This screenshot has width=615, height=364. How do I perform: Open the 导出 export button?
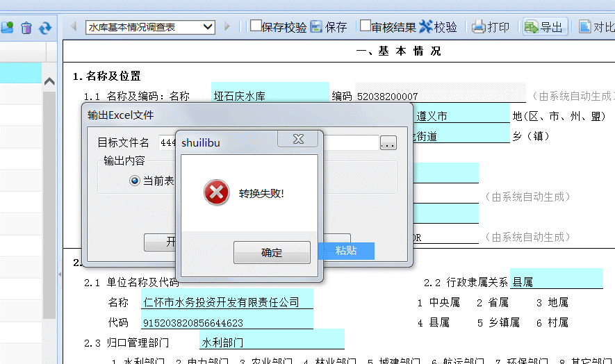tap(546, 26)
